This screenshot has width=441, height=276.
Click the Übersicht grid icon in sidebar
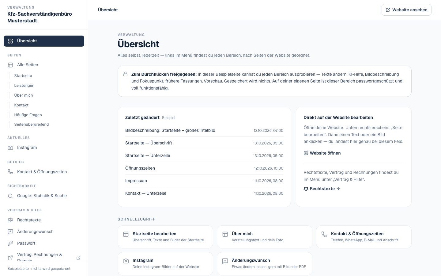pos(10,41)
